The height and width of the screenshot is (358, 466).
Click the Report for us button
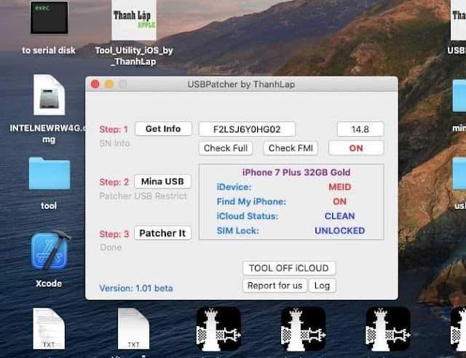click(275, 285)
